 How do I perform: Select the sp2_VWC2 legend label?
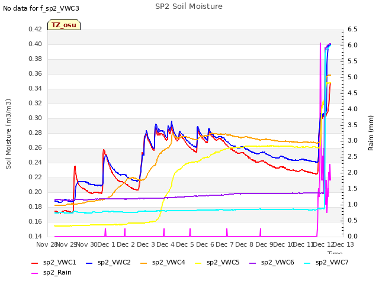pos(114,262)
